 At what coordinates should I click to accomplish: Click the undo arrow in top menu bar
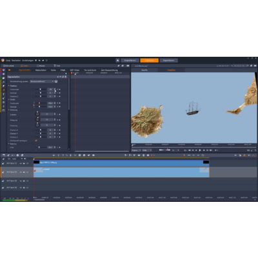pos(39,61)
